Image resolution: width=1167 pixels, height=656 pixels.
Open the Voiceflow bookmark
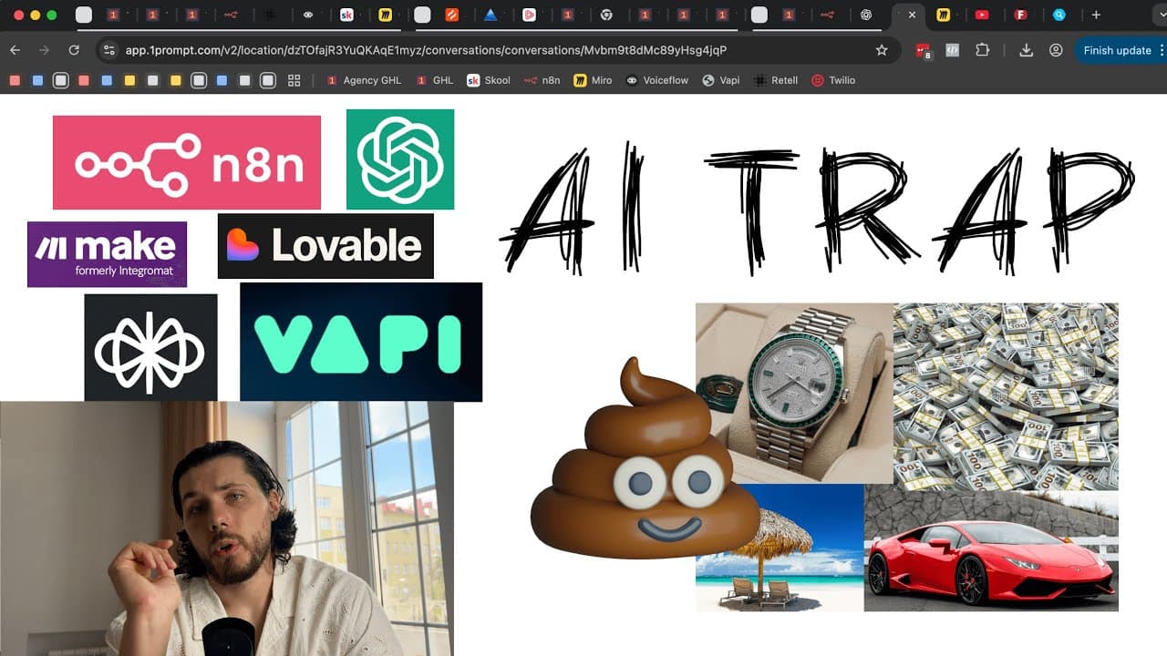pyautogui.click(x=657, y=80)
